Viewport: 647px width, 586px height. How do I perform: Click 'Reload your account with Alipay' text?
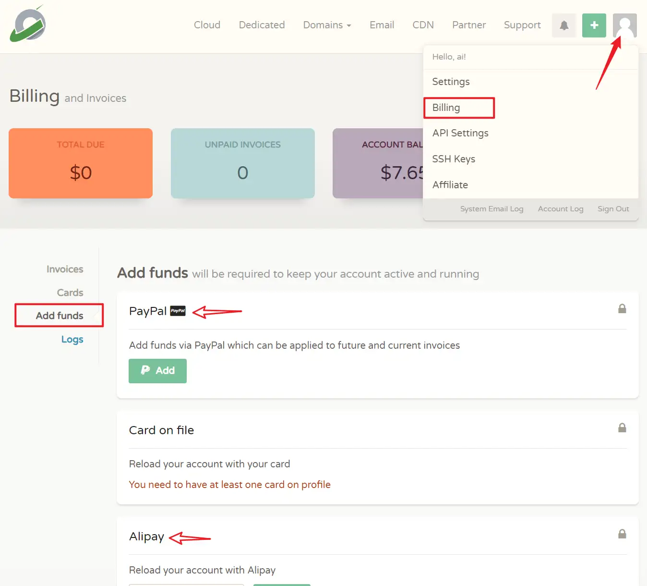pos(202,570)
